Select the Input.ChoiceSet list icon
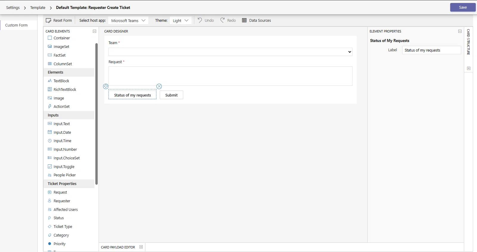 50,158
